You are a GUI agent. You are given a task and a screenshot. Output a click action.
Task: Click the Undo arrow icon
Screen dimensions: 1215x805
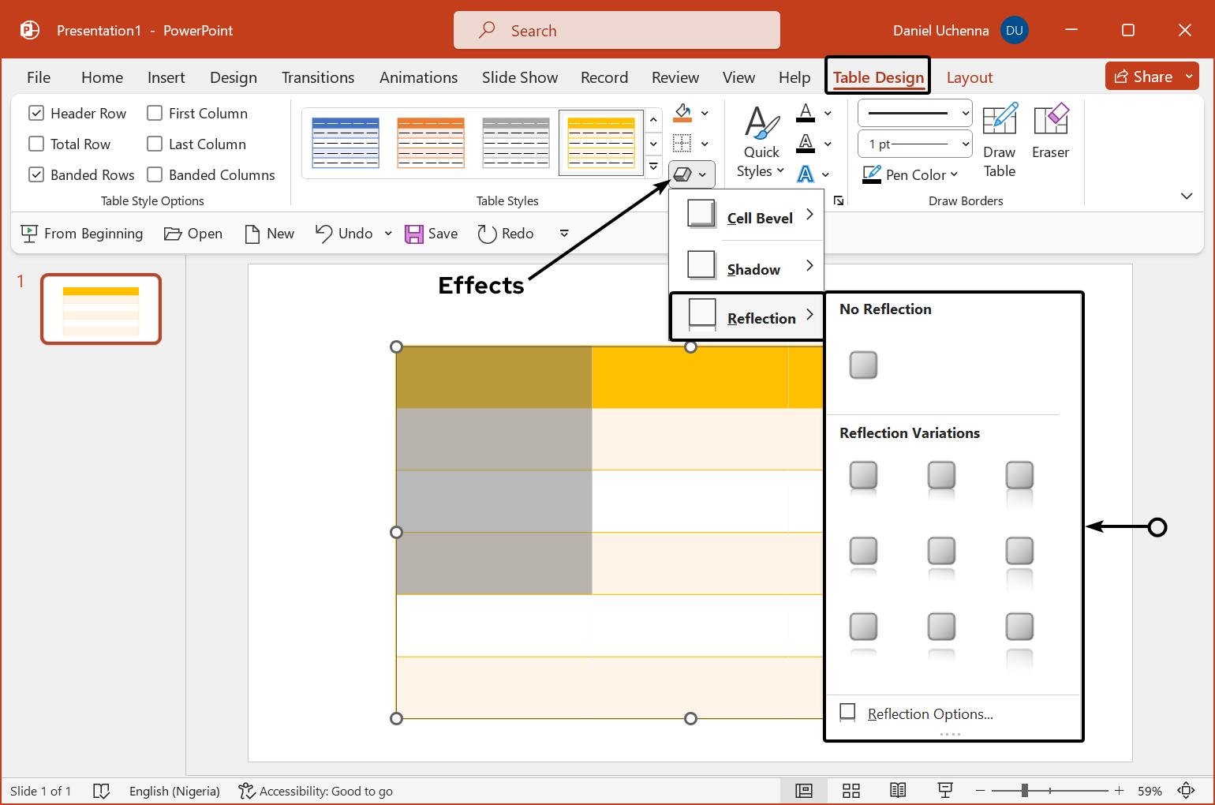[x=323, y=233]
